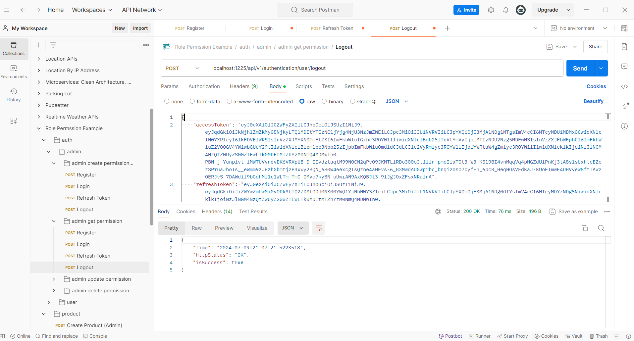
Task: Go forward with the right arrow
Action: click(38, 10)
